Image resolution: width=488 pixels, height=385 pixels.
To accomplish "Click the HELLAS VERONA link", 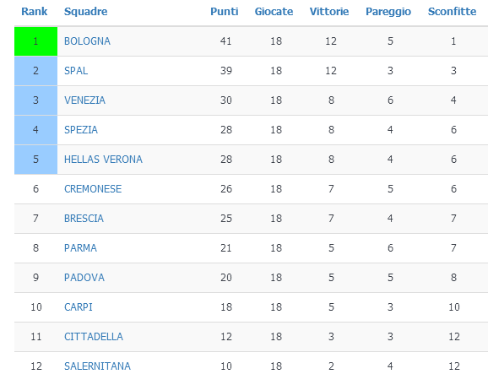I will pos(103,160).
